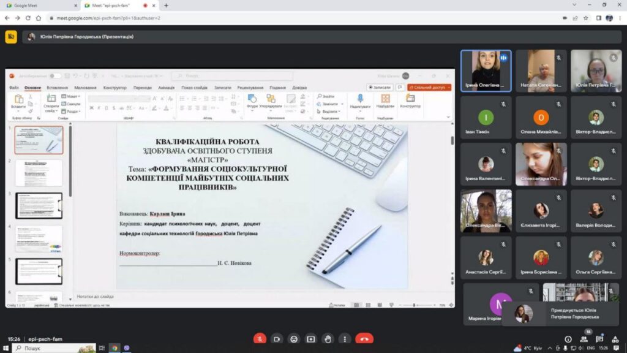Expand the Replace dropdown in Editing group
627x353 pixels.
[329, 104]
